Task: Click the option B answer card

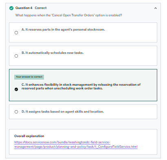Action: 83,56
